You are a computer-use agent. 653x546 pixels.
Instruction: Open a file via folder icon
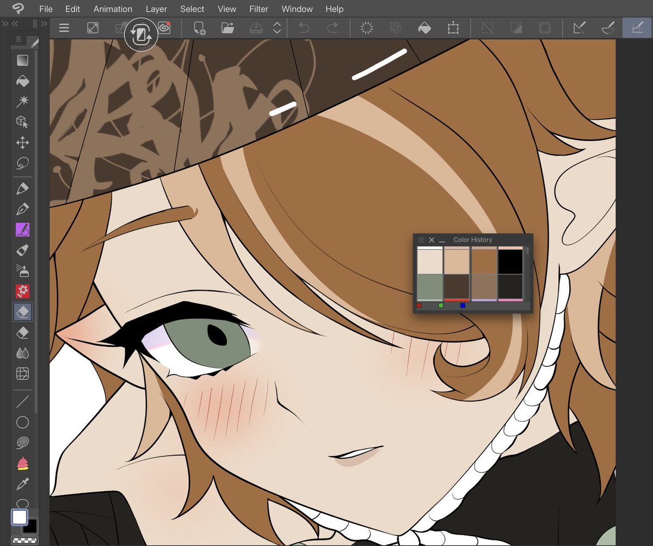(227, 28)
